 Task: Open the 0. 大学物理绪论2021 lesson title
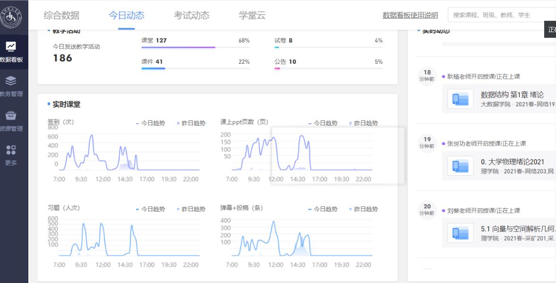[512, 162]
